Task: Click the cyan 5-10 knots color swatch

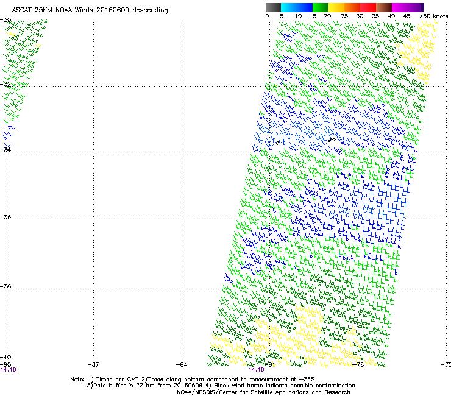Action: (x=289, y=7)
